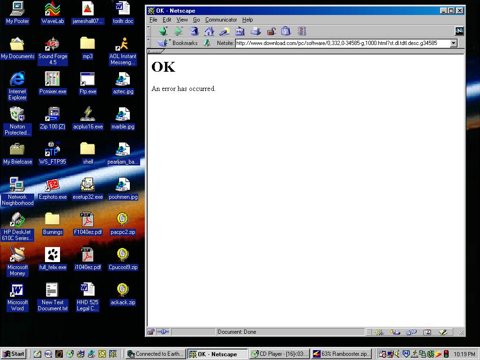
Task: Go to Home using the house icon
Action: pyautogui.click(x=210, y=31)
